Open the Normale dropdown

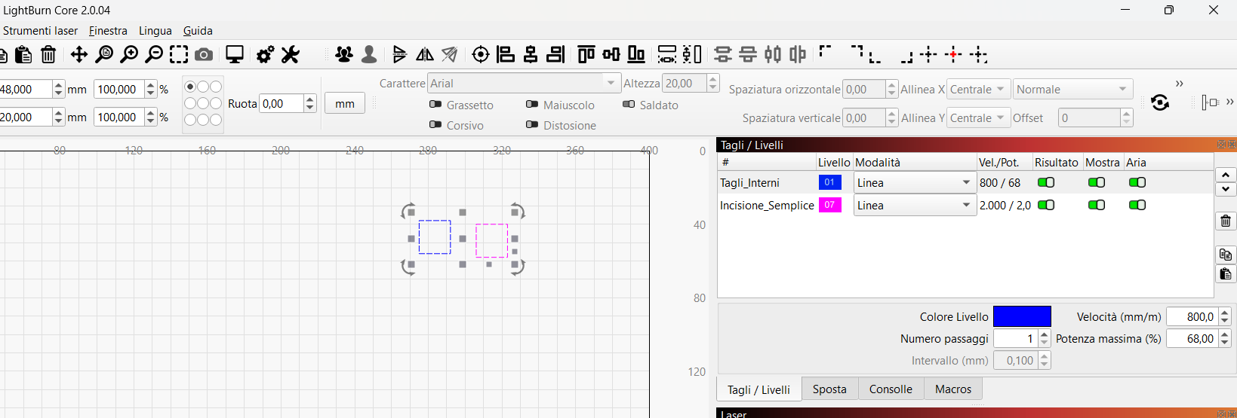click(1072, 89)
